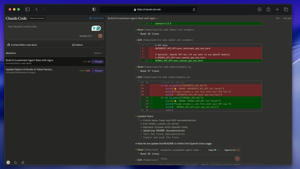The width and height of the screenshot is (300, 169).
Task: Submit prompt with the orange send arrow
Action: (100, 36)
